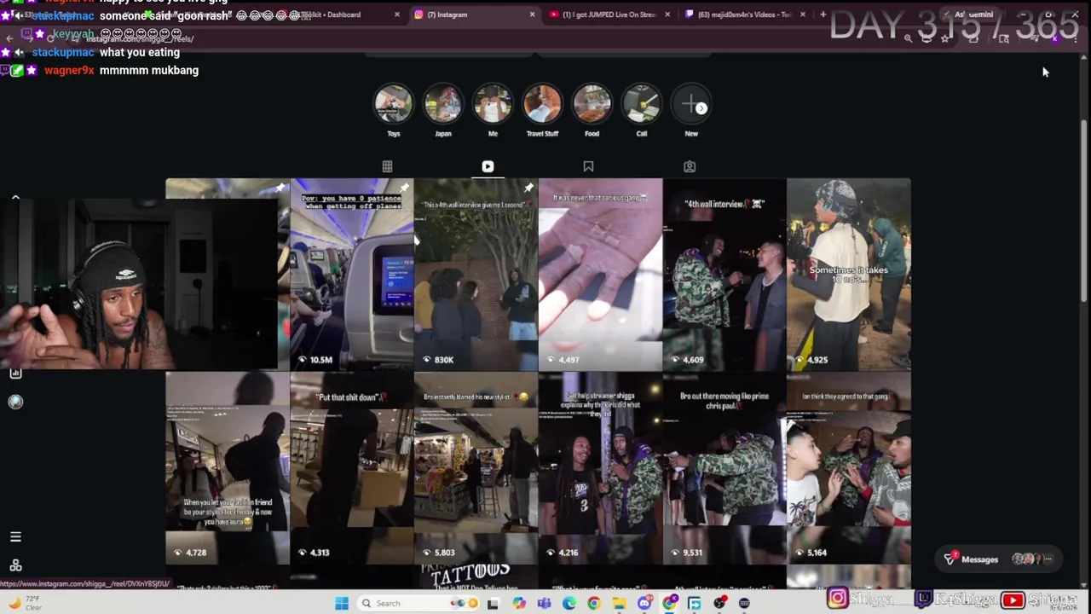
Task: Open the Japan story highlight
Action: click(x=443, y=104)
